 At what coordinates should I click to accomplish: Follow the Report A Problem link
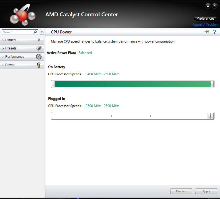pyautogui.click(x=205, y=25)
